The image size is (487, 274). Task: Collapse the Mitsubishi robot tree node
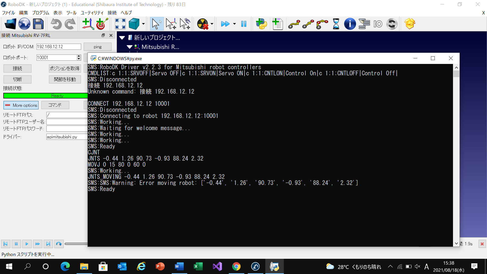click(x=130, y=47)
